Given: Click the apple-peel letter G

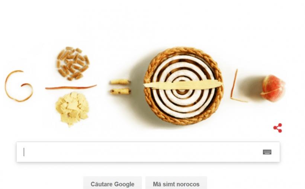Looking at the screenshot, I should point(19,86).
